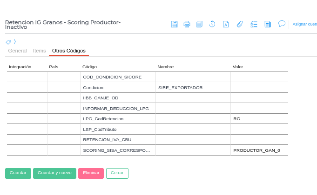This screenshot has width=317, height=195.
Task: Click the copy documents icon
Action: coord(199,24)
